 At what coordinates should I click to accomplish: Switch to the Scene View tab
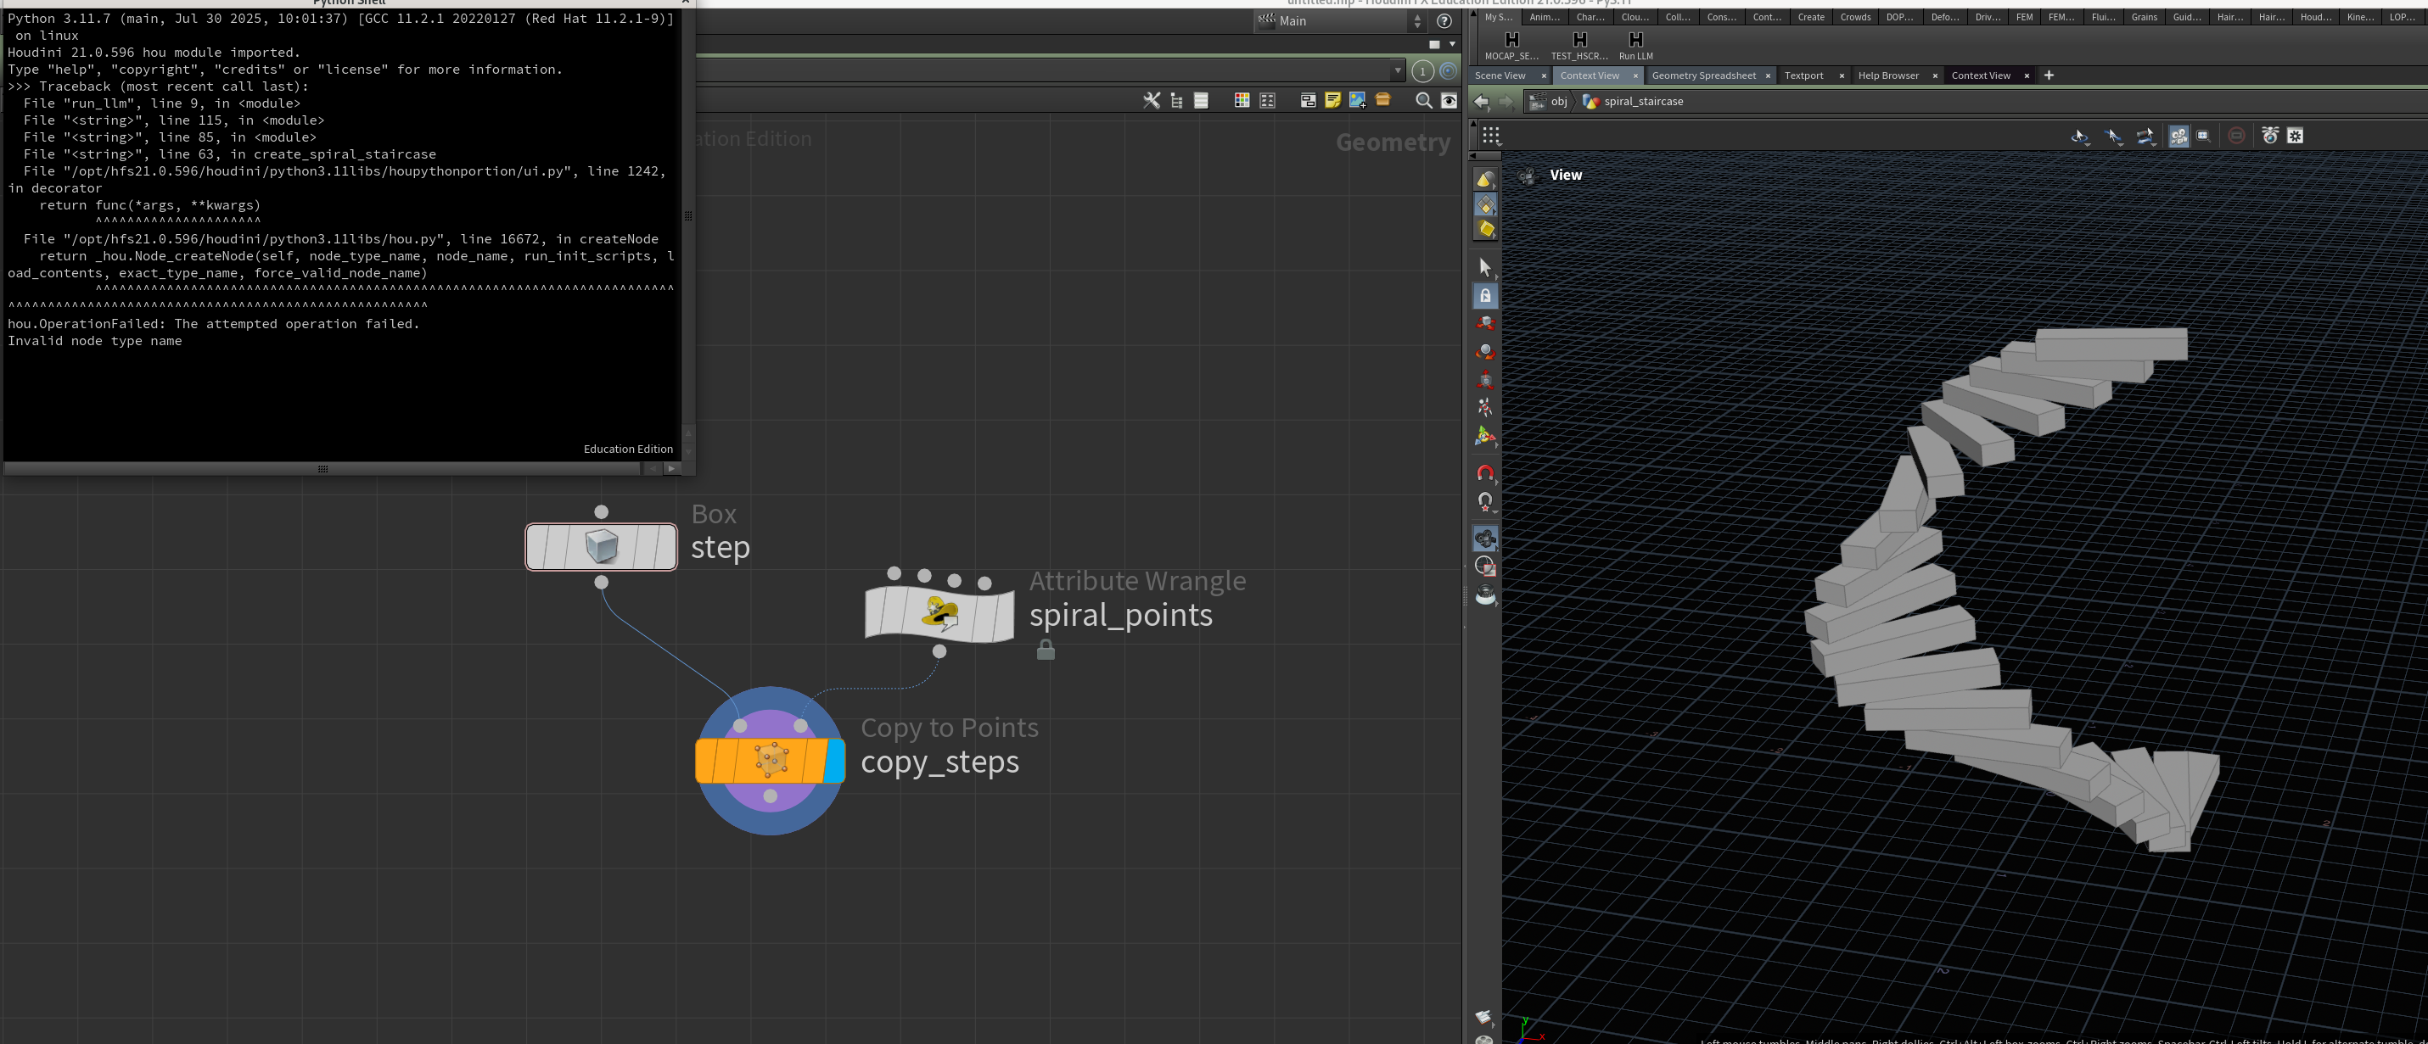click(x=1500, y=75)
